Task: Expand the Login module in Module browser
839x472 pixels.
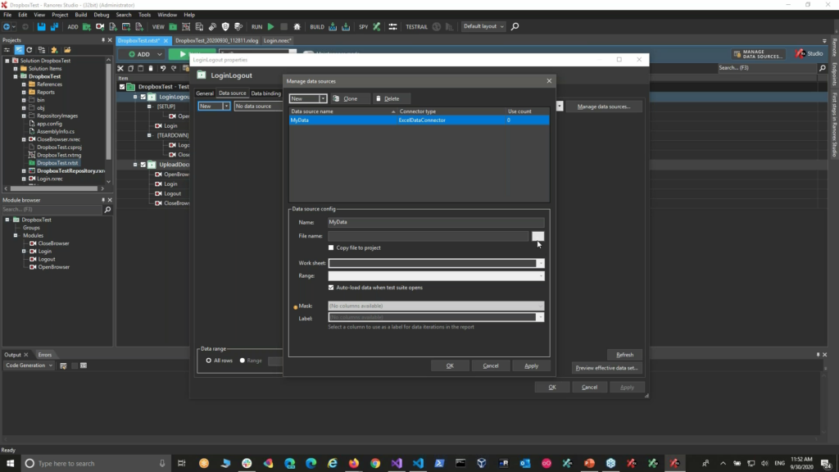Action: (24, 251)
